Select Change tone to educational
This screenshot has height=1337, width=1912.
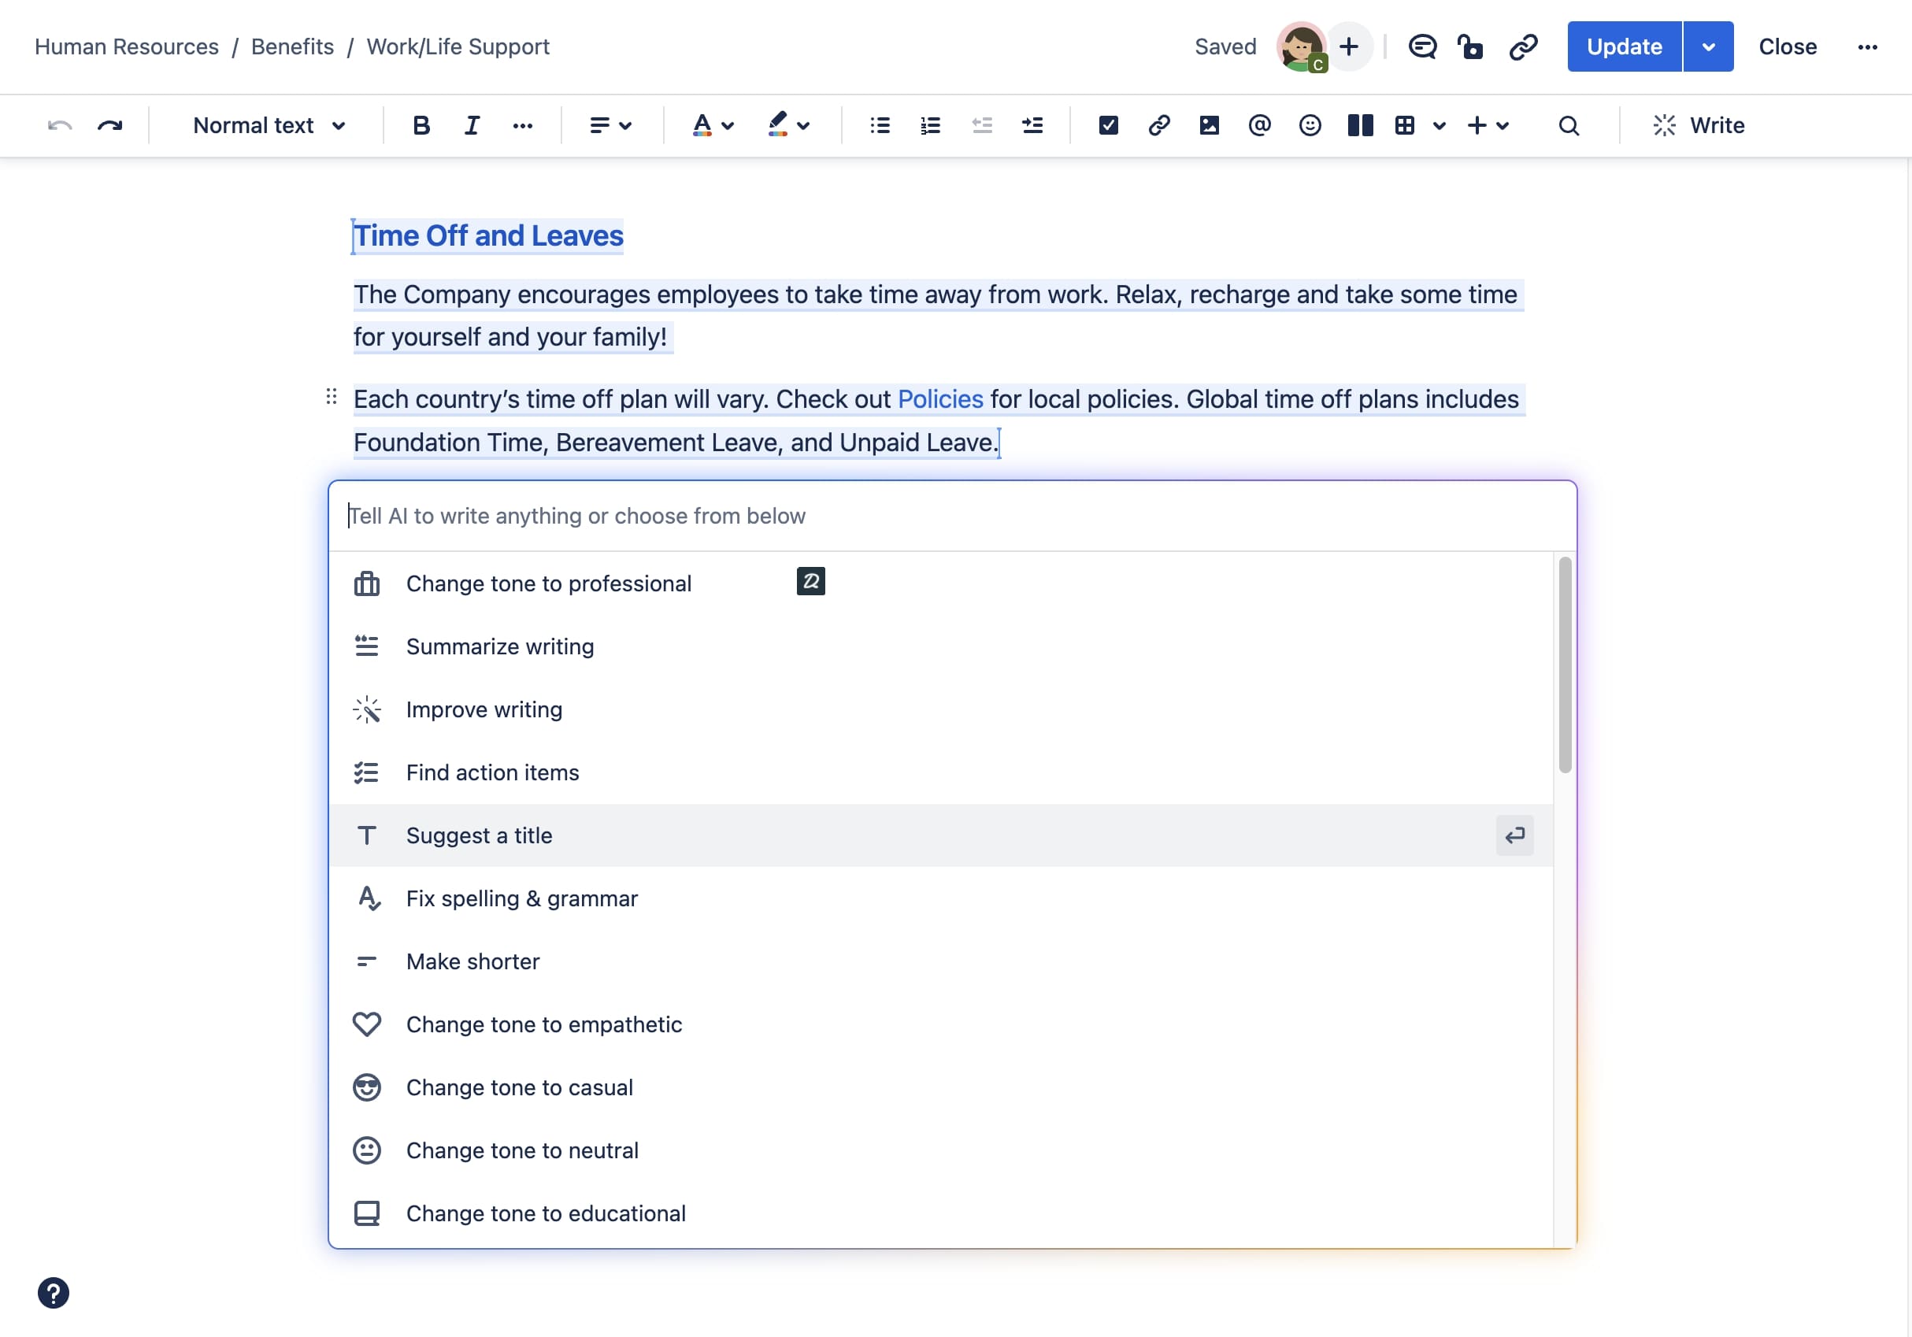pyautogui.click(x=941, y=1214)
